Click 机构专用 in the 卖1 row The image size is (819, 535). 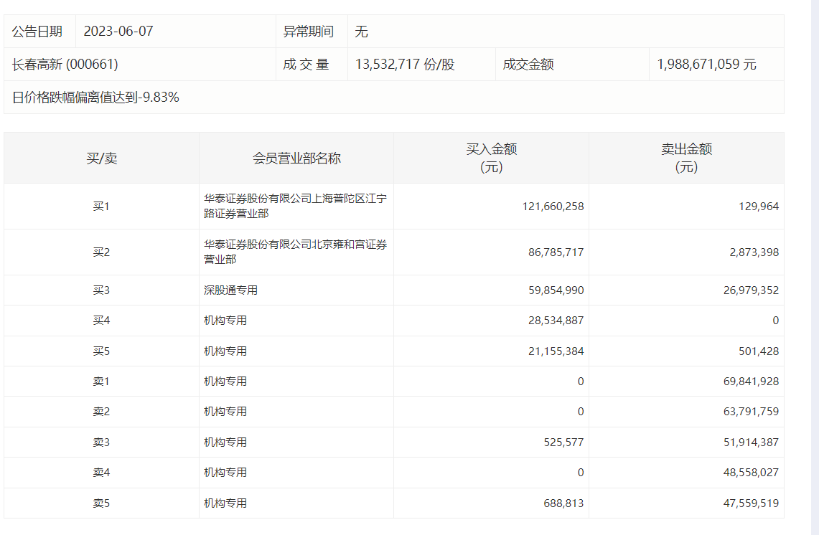[225, 382]
